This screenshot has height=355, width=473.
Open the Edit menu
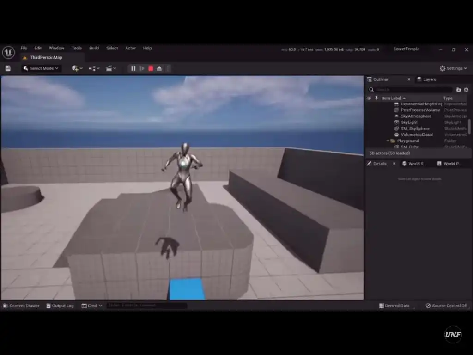tap(38, 48)
